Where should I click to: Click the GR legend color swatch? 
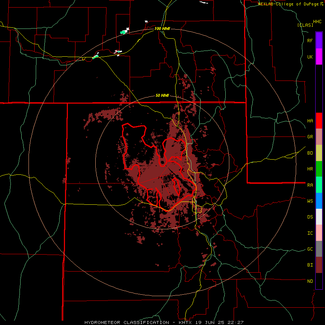point(319,137)
